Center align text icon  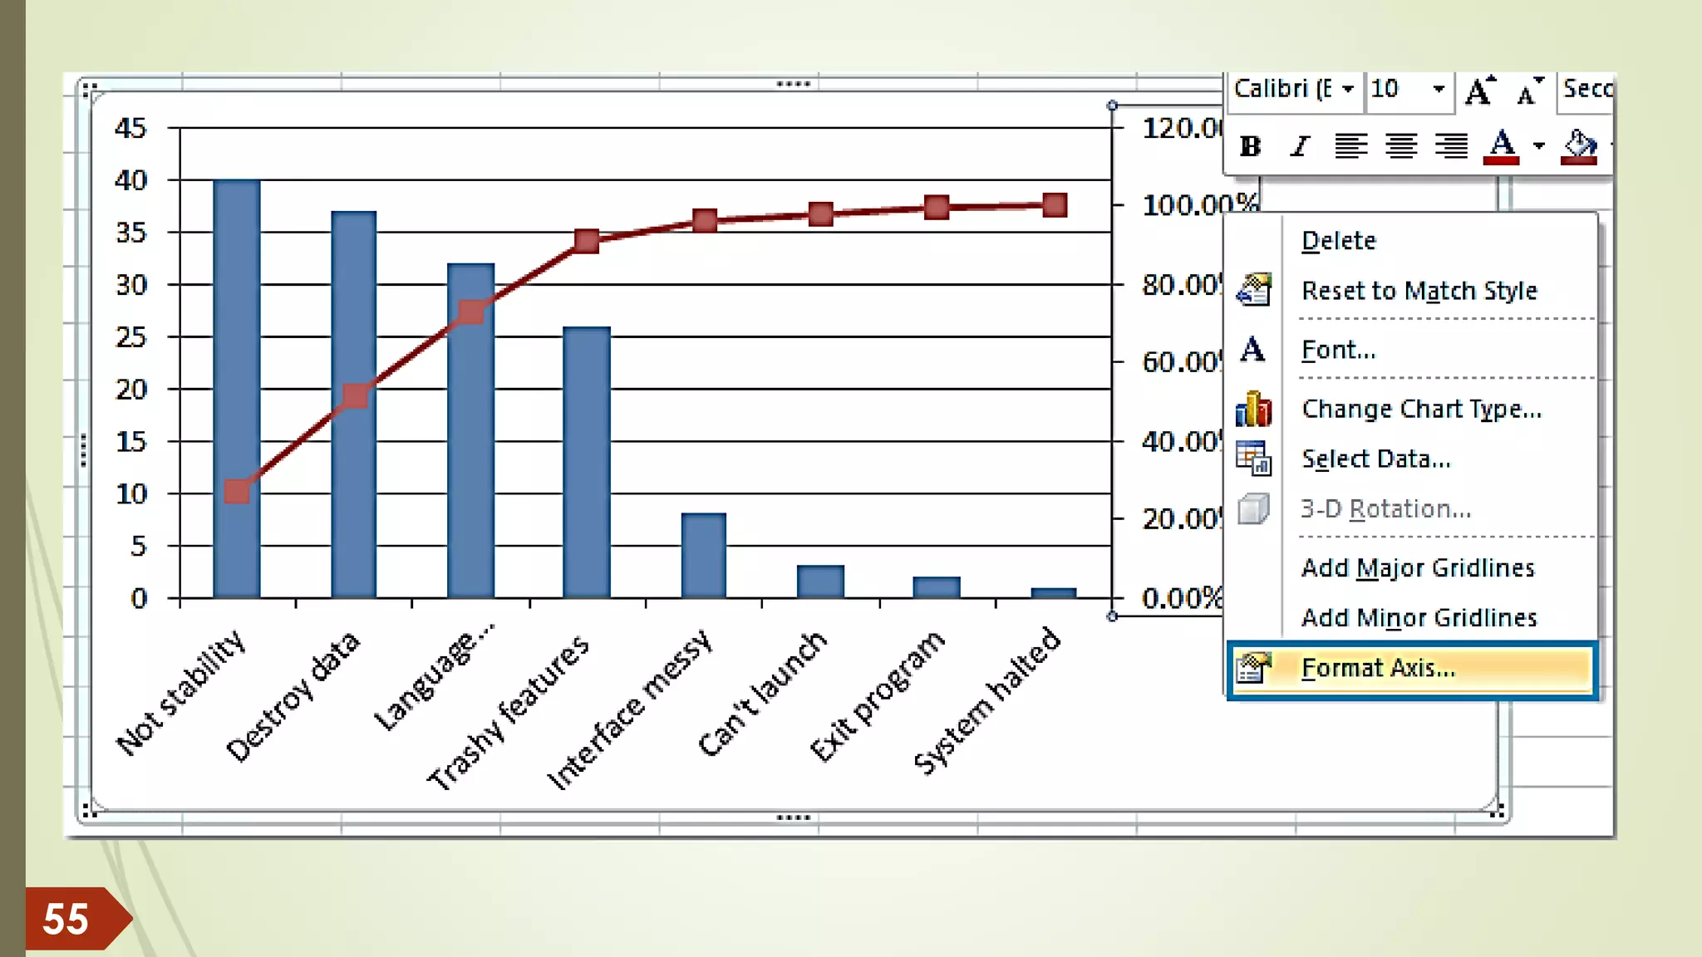click(1401, 147)
